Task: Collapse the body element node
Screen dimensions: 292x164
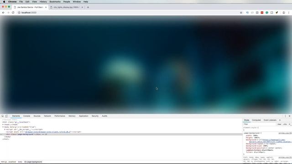Action: click(x=3, y=127)
